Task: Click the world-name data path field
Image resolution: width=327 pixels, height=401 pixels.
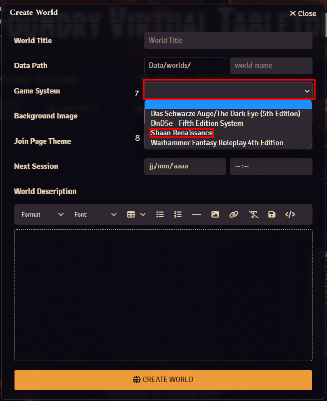Action: pos(271,66)
